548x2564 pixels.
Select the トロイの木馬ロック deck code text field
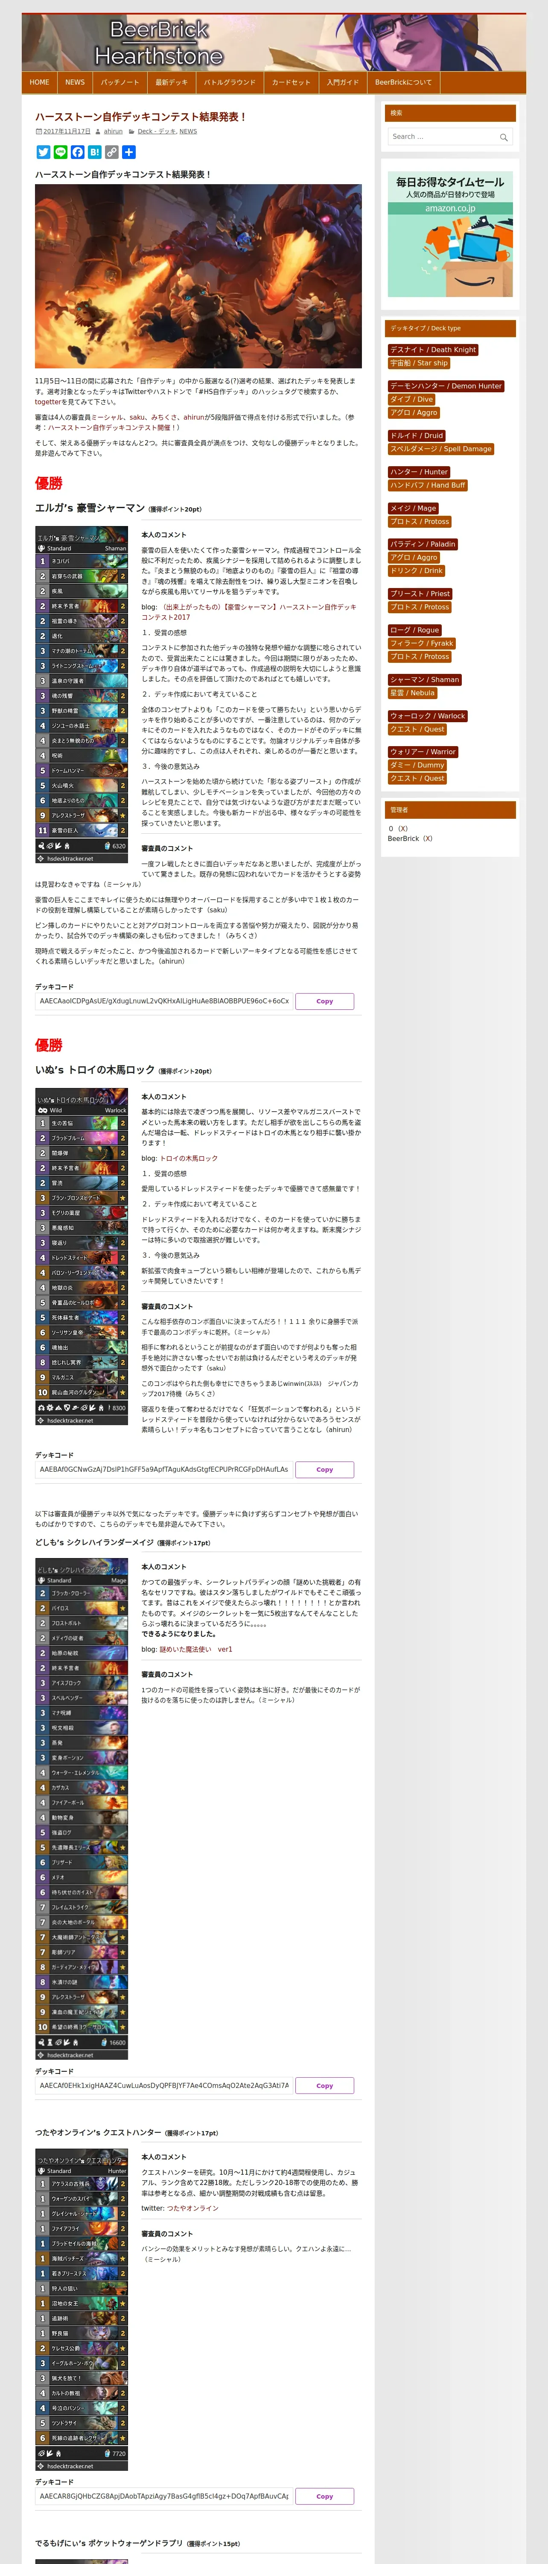click(164, 1469)
